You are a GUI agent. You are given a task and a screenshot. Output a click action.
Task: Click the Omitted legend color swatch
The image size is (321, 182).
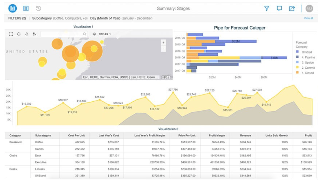pyautogui.click(x=297, y=52)
